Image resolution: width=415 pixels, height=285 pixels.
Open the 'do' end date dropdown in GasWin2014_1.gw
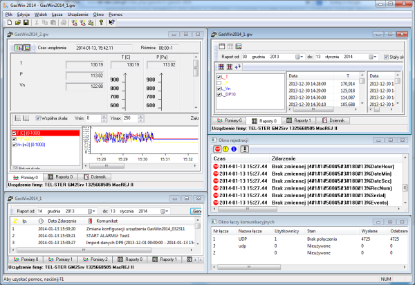(373, 57)
